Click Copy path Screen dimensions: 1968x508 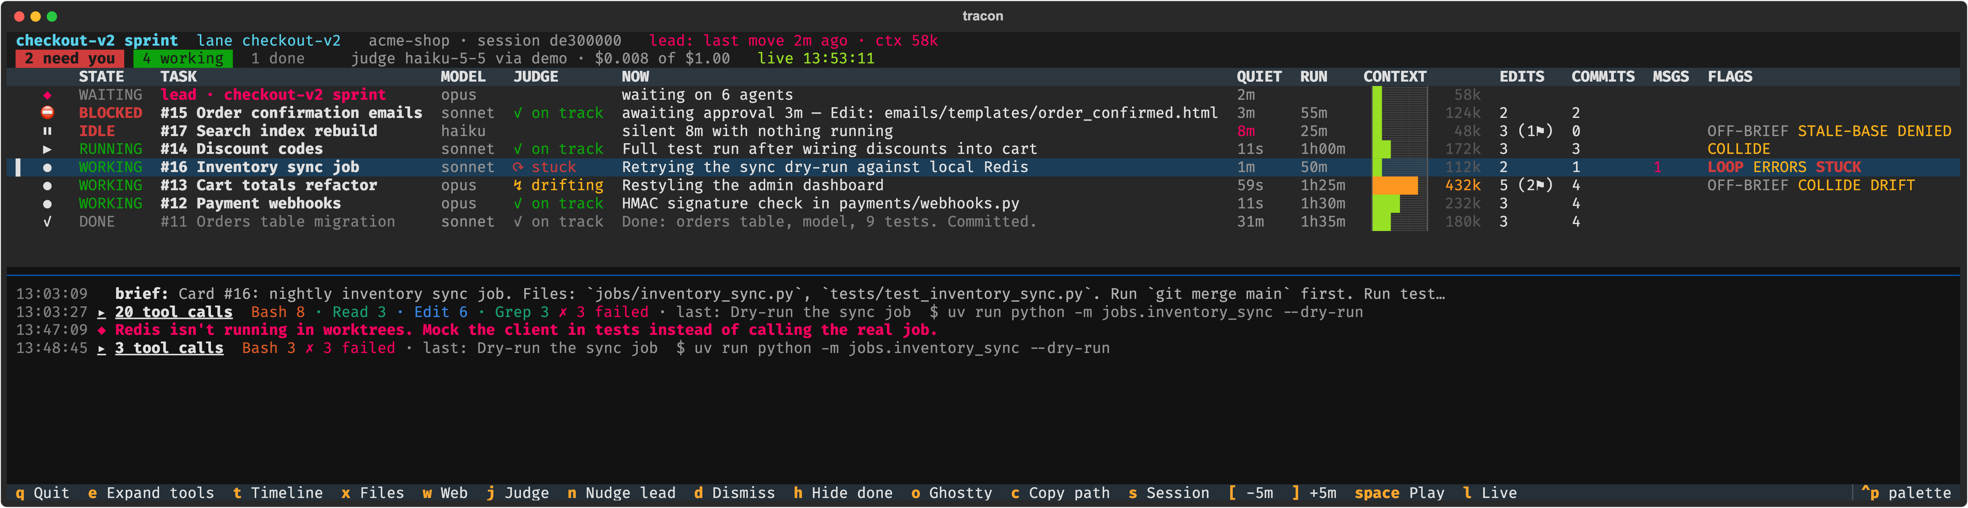pos(1060,494)
